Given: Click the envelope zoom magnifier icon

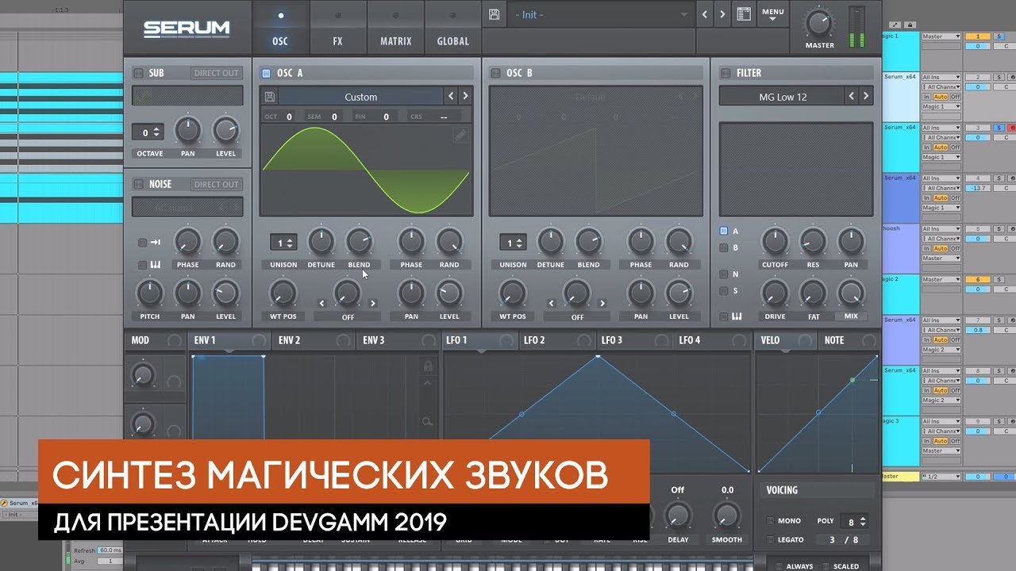Looking at the screenshot, I should point(427,422).
